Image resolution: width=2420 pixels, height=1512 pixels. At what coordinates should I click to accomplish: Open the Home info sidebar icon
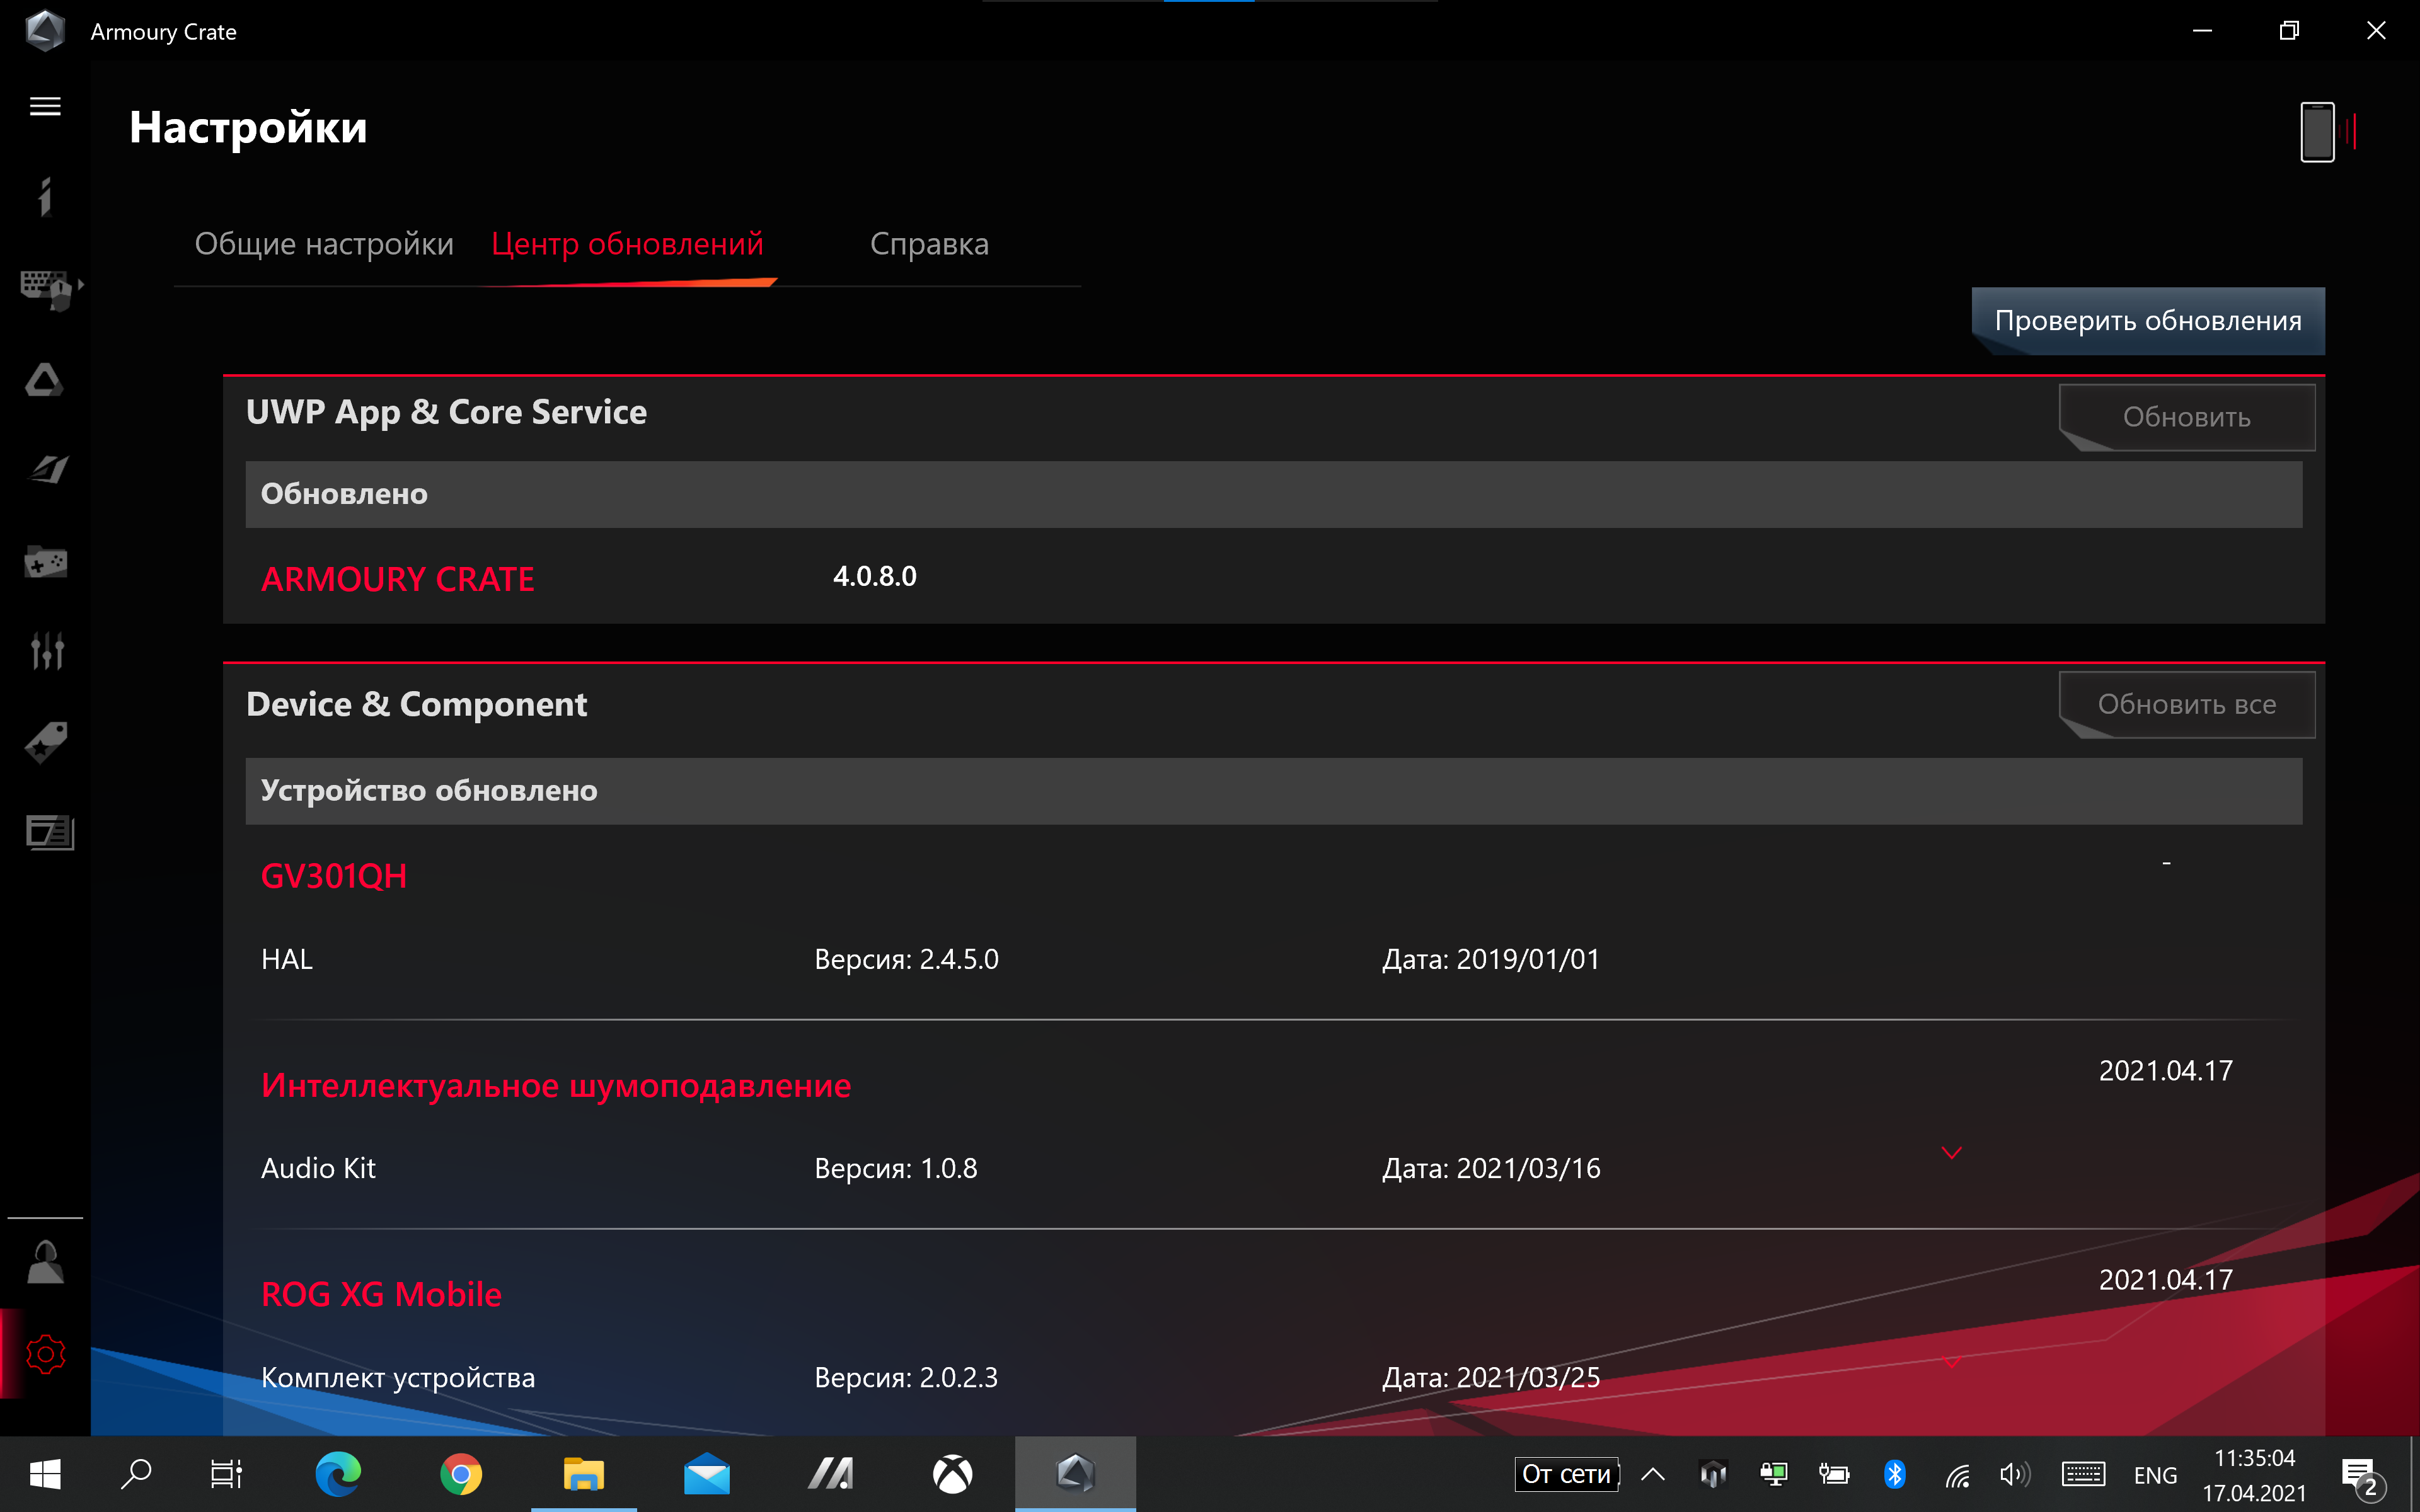(x=45, y=196)
